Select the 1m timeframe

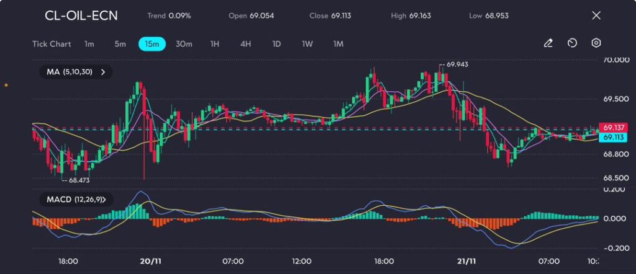point(89,44)
